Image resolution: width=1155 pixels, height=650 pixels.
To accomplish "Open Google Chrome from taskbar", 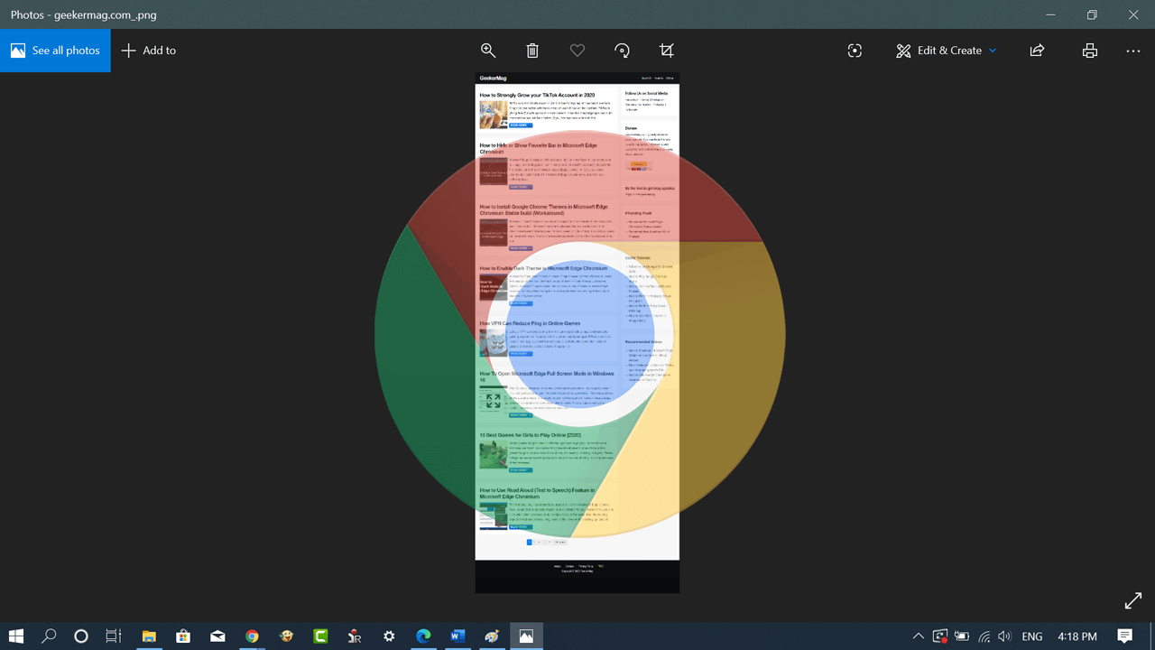I will 252,636.
